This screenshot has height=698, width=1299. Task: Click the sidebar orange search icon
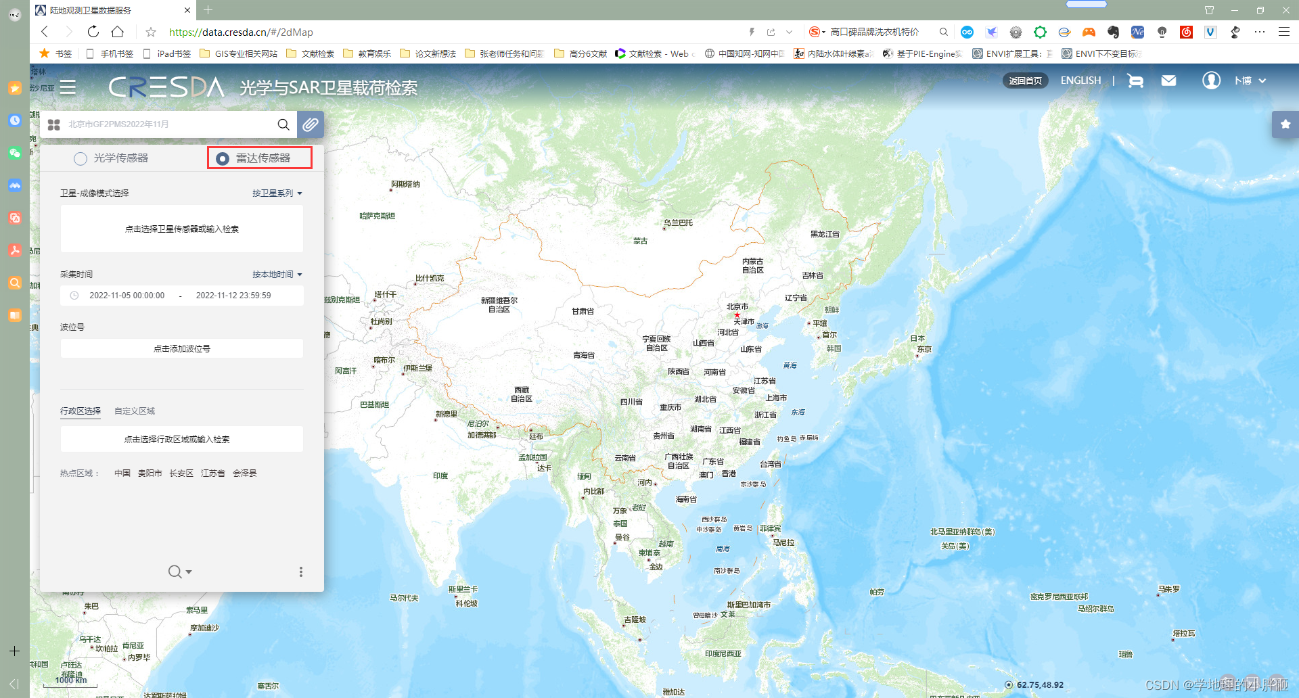coord(15,283)
